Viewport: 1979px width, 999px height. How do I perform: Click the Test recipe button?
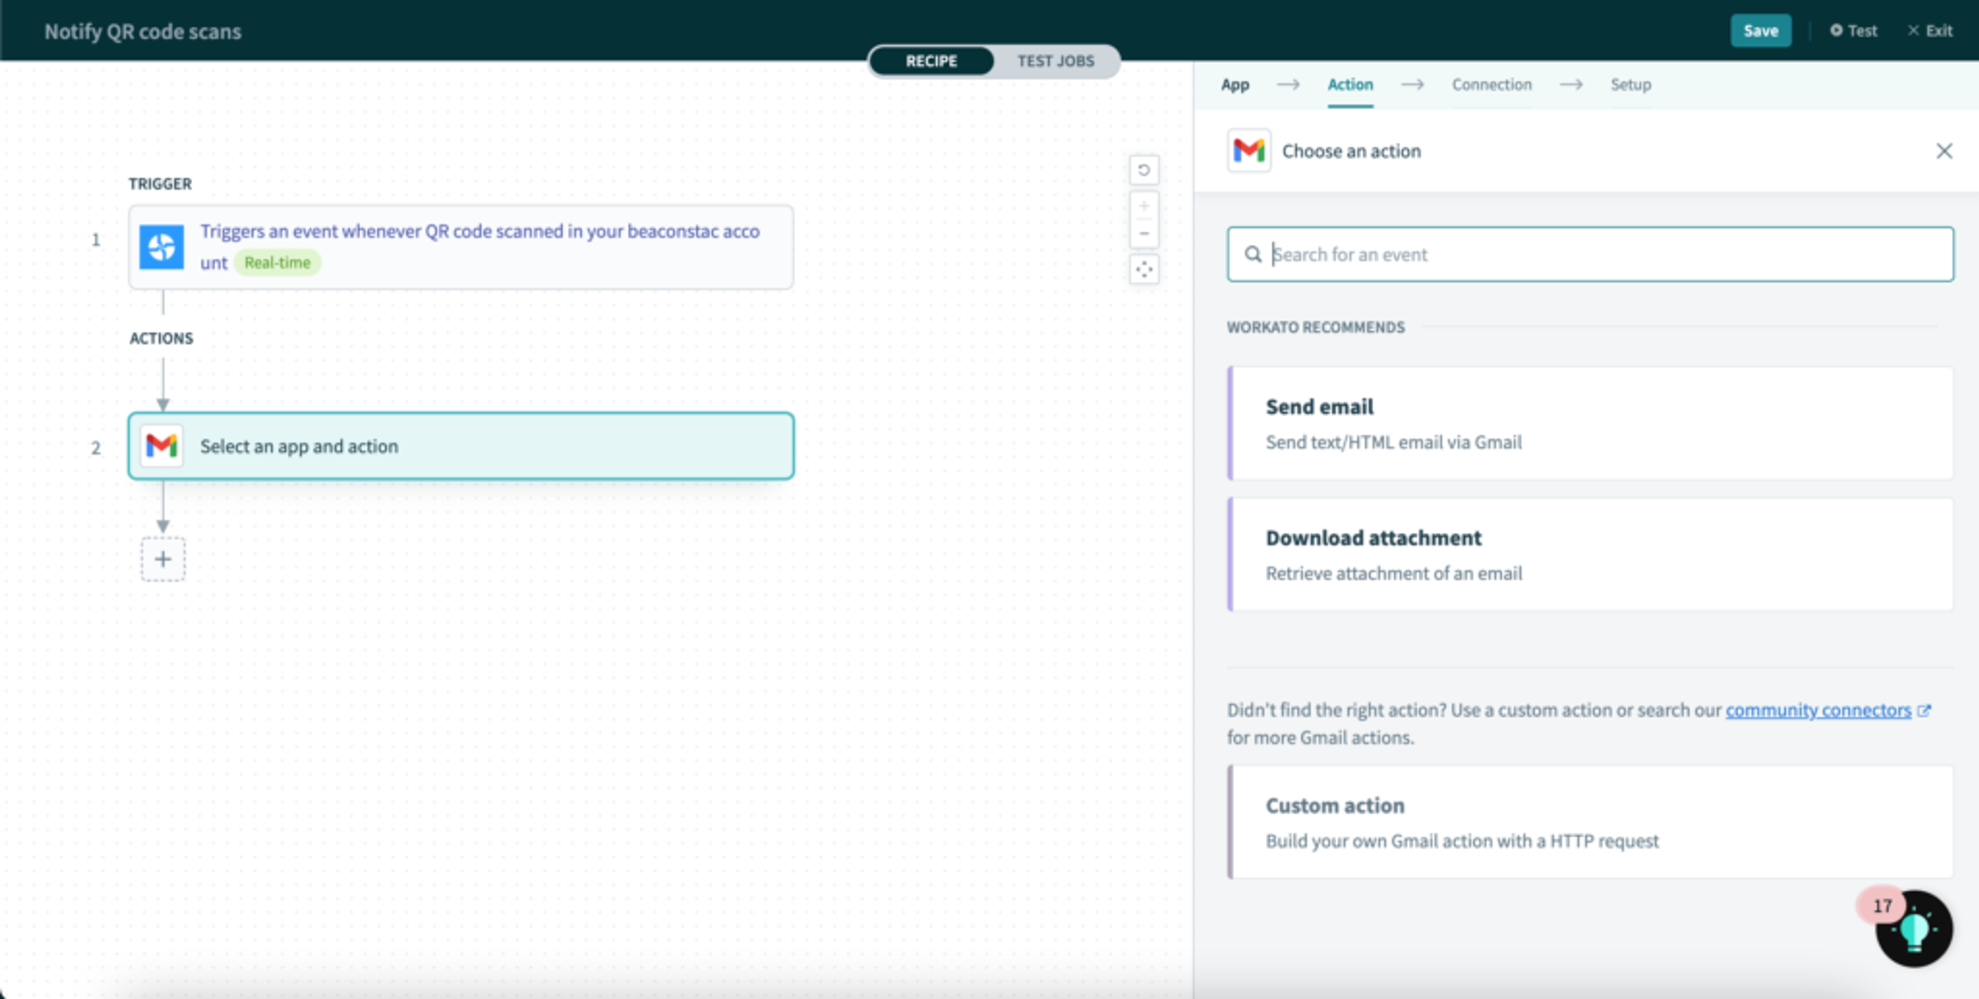(x=1853, y=31)
